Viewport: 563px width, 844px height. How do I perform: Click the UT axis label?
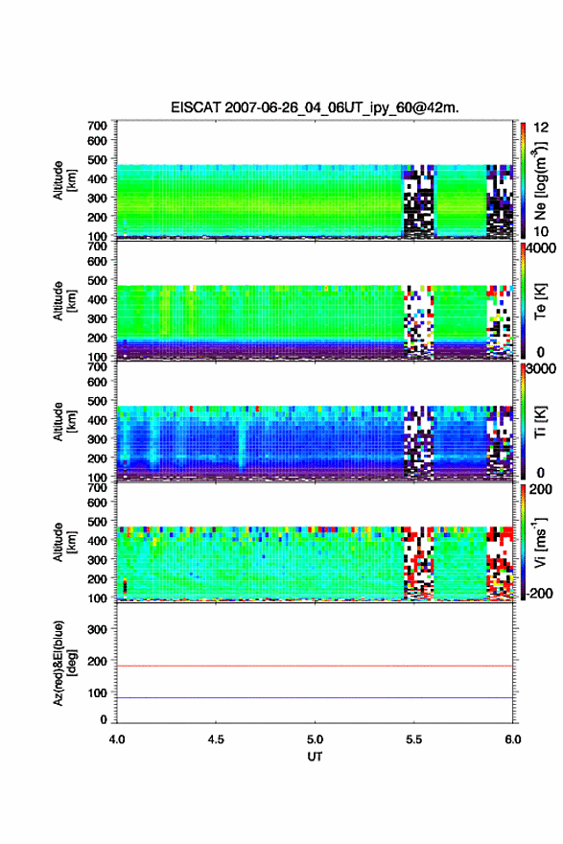click(315, 757)
